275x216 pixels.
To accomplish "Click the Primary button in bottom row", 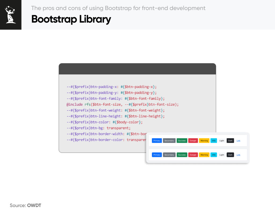I will (x=157, y=155).
